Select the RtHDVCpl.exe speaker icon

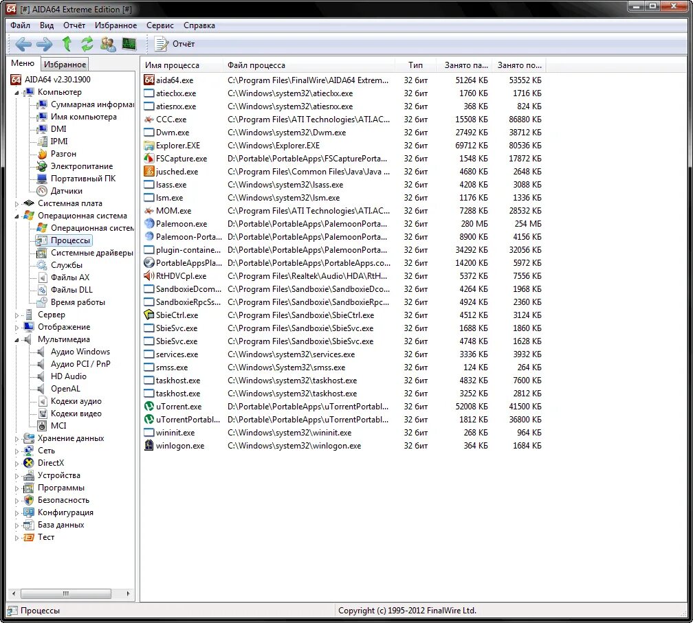pos(149,275)
